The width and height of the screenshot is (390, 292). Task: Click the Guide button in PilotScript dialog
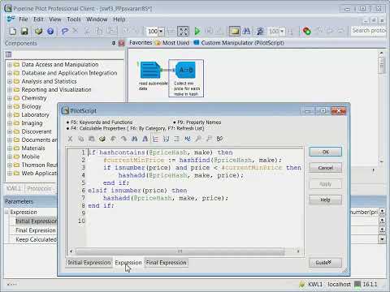[x=325, y=263]
